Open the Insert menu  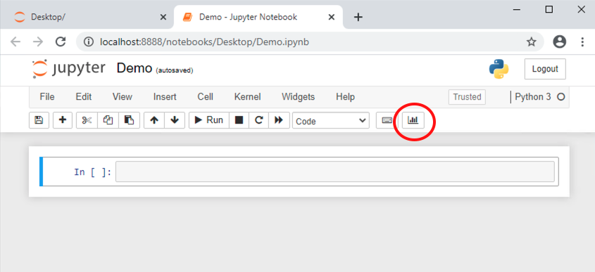(165, 97)
